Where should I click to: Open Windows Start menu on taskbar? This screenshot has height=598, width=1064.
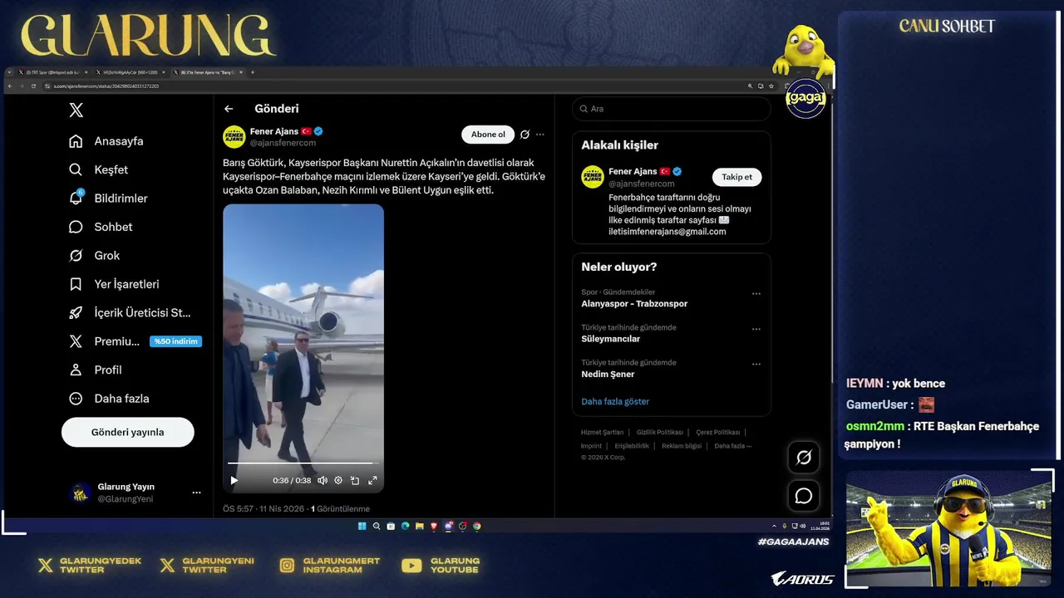tap(362, 526)
